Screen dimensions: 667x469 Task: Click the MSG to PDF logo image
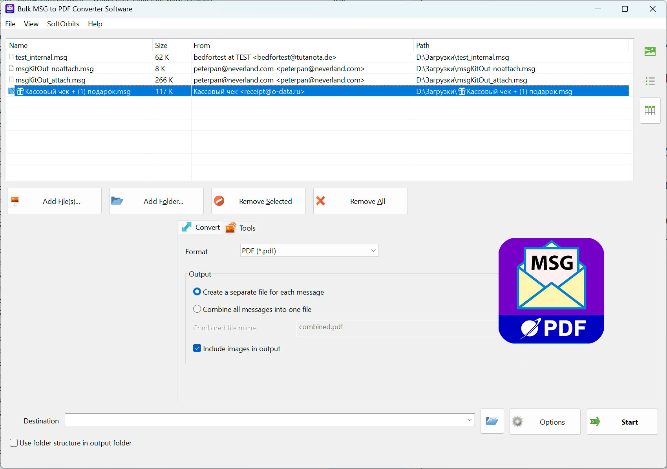click(551, 291)
